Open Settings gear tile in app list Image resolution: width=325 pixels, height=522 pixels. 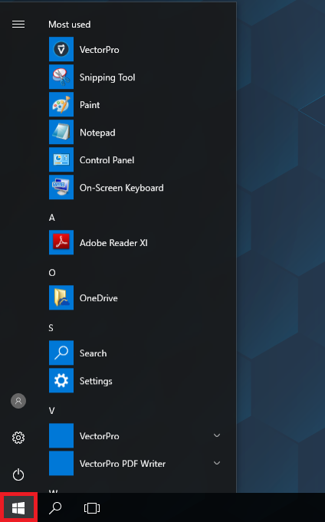(61, 380)
